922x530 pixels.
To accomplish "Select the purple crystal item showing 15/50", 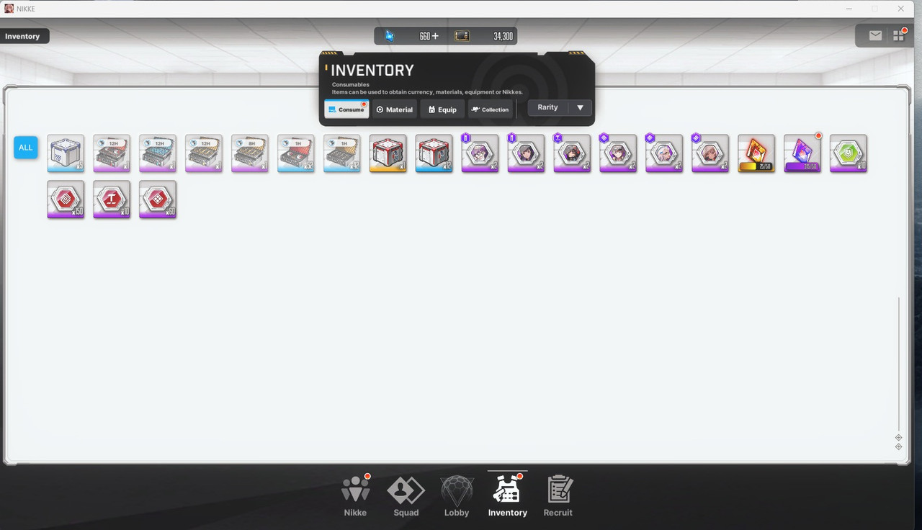I will click(802, 153).
